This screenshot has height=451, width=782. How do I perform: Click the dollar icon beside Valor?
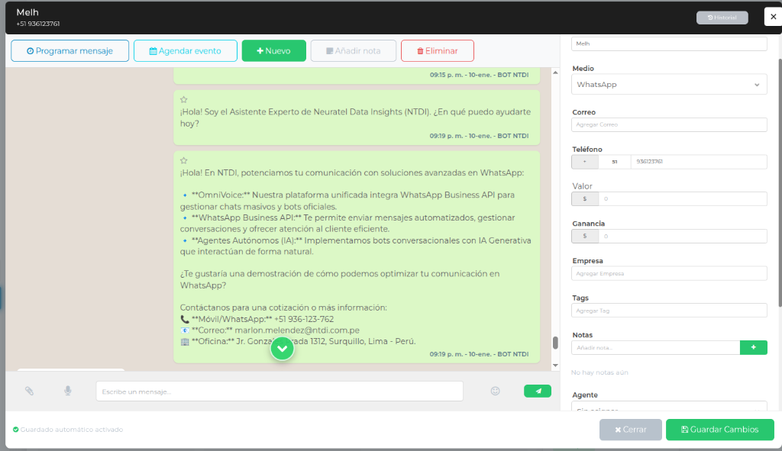tap(584, 198)
